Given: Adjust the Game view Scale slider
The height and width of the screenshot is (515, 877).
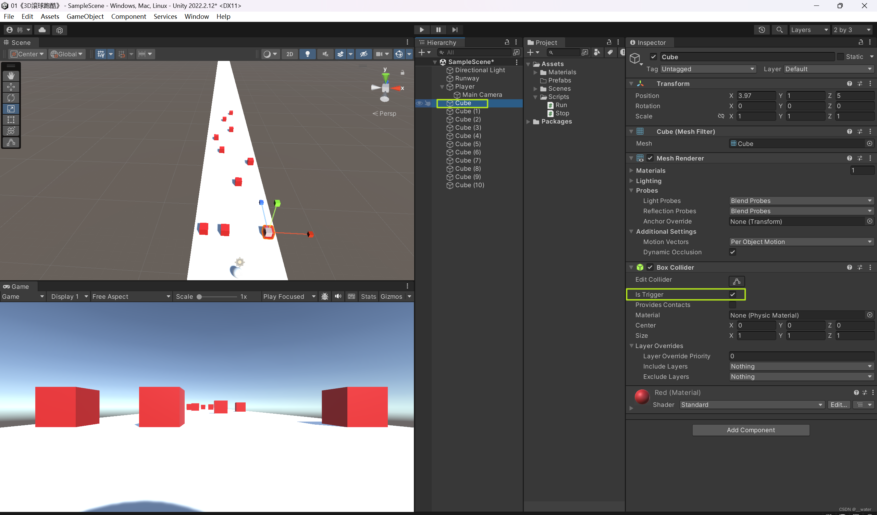Looking at the screenshot, I should tap(199, 297).
